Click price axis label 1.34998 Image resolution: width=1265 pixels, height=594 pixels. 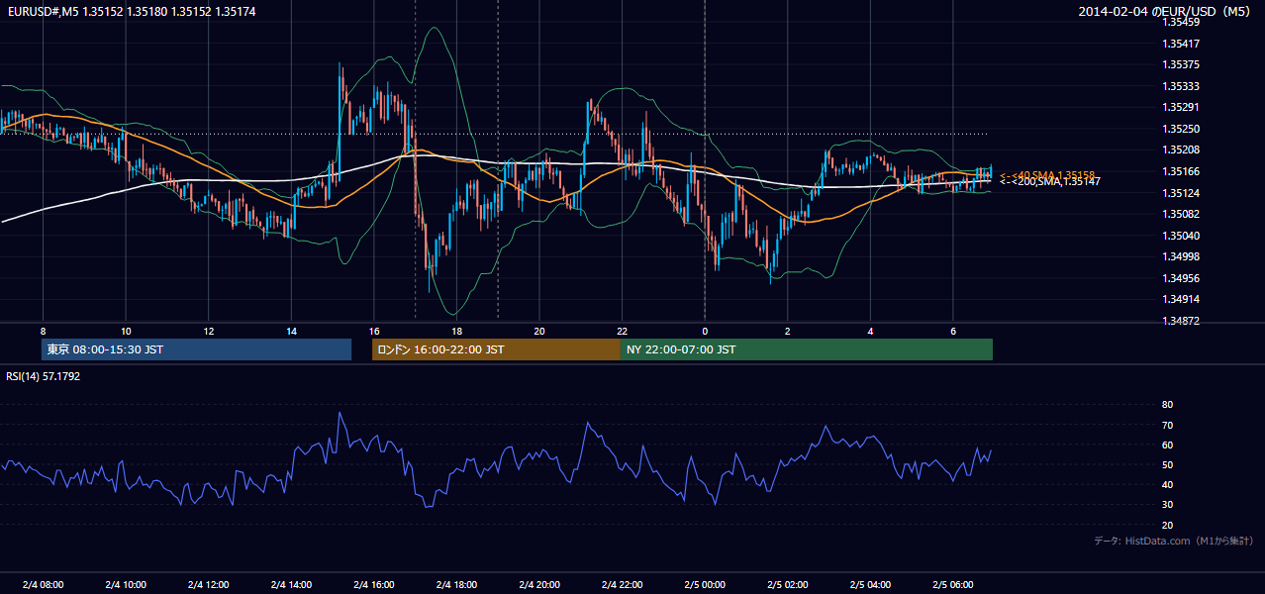click(x=1182, y=256)
